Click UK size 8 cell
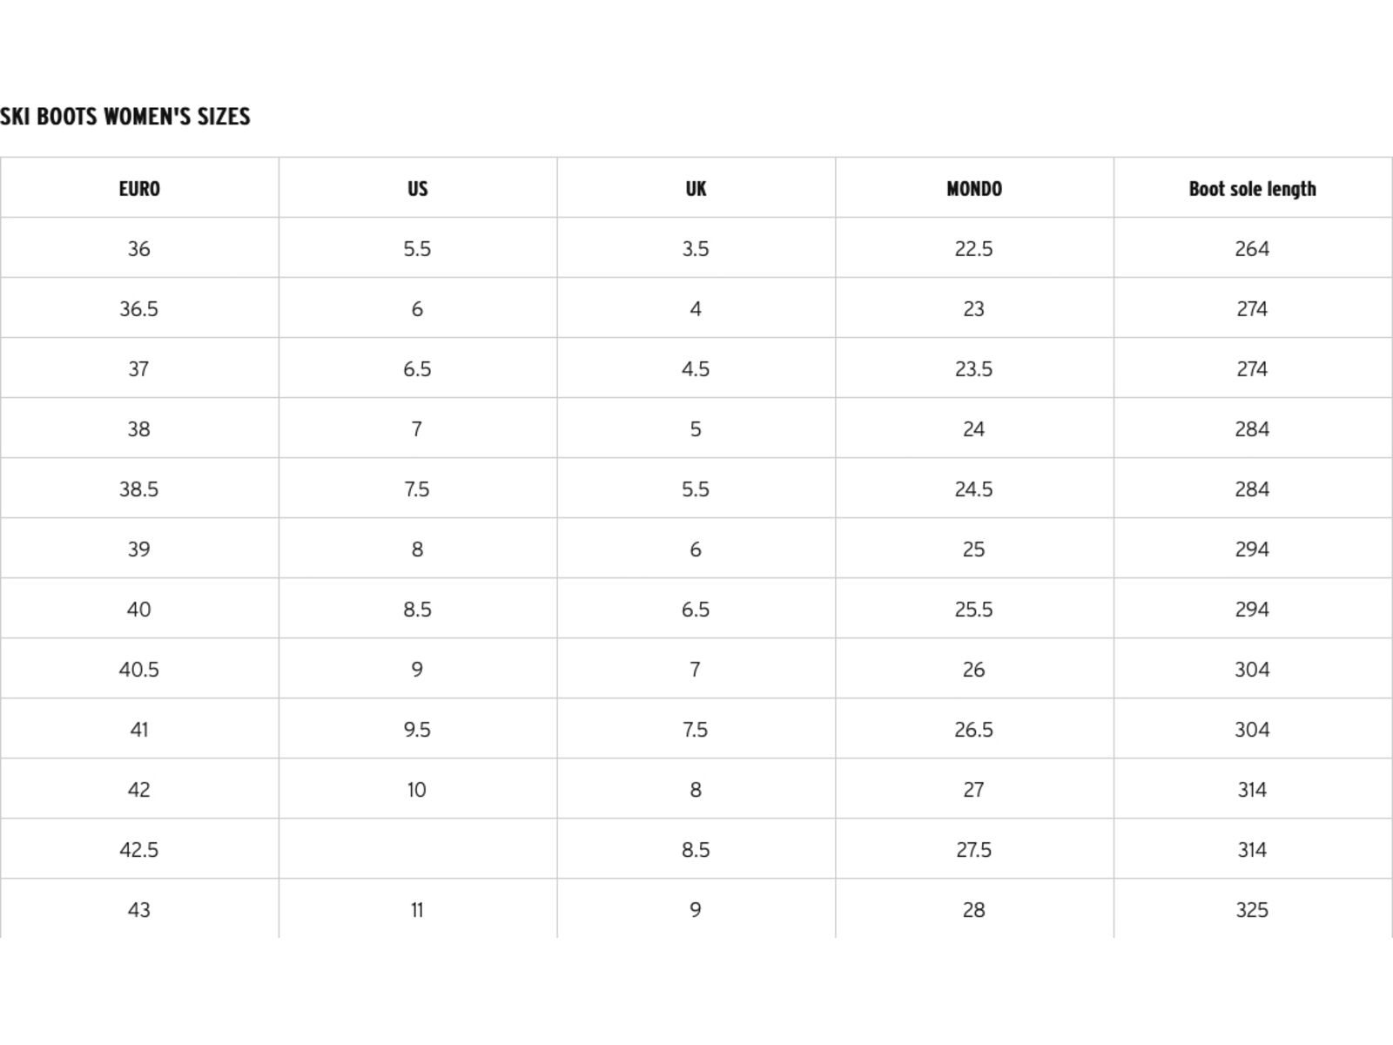 click(x=696, y=789)
